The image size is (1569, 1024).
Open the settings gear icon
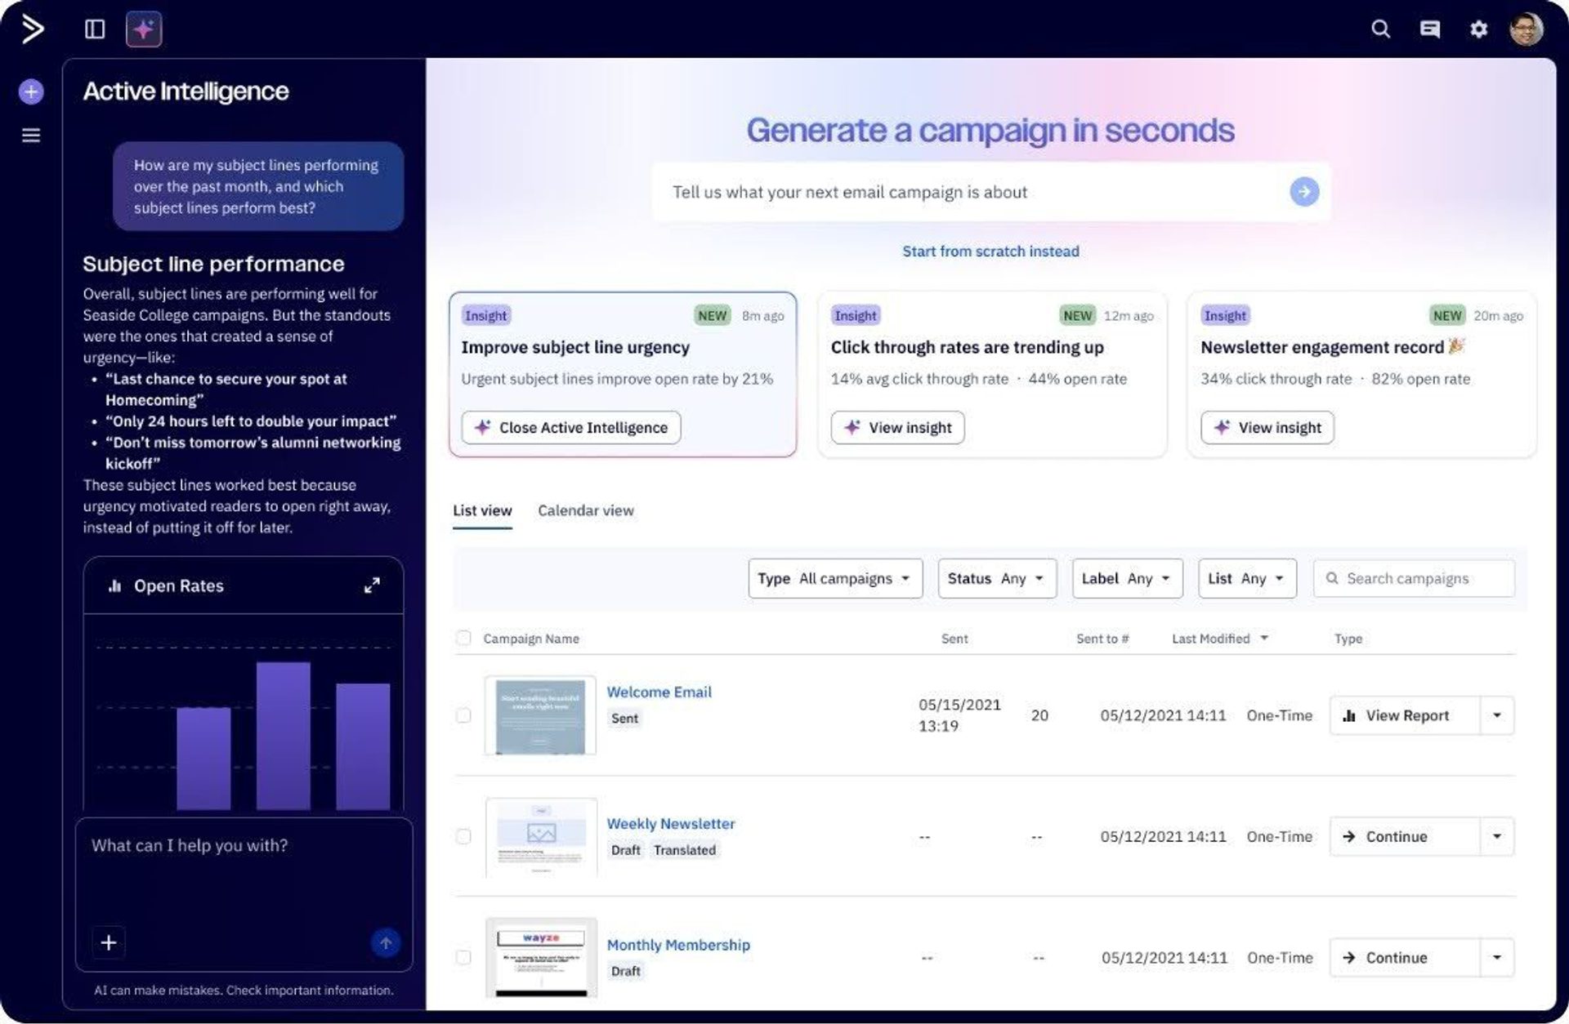(x=1478, y=29)
